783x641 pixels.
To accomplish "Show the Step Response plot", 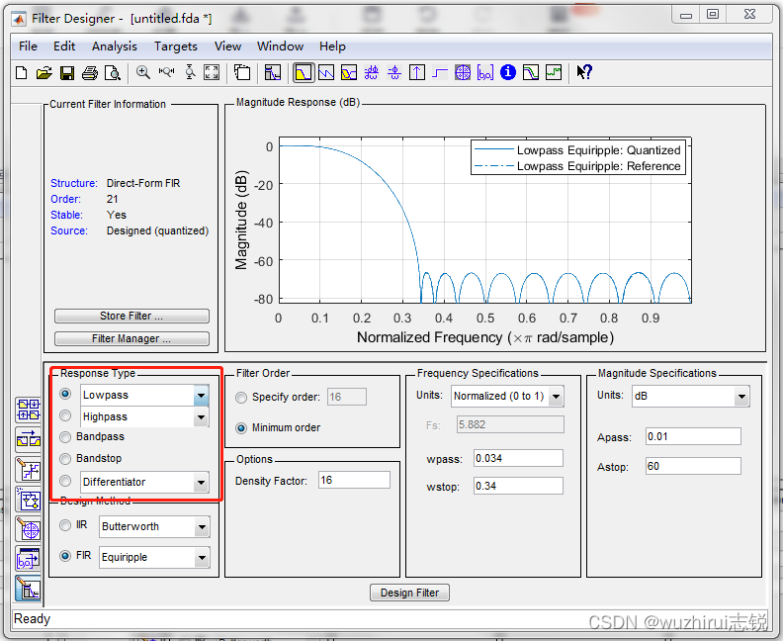I will tap(439, 73).
